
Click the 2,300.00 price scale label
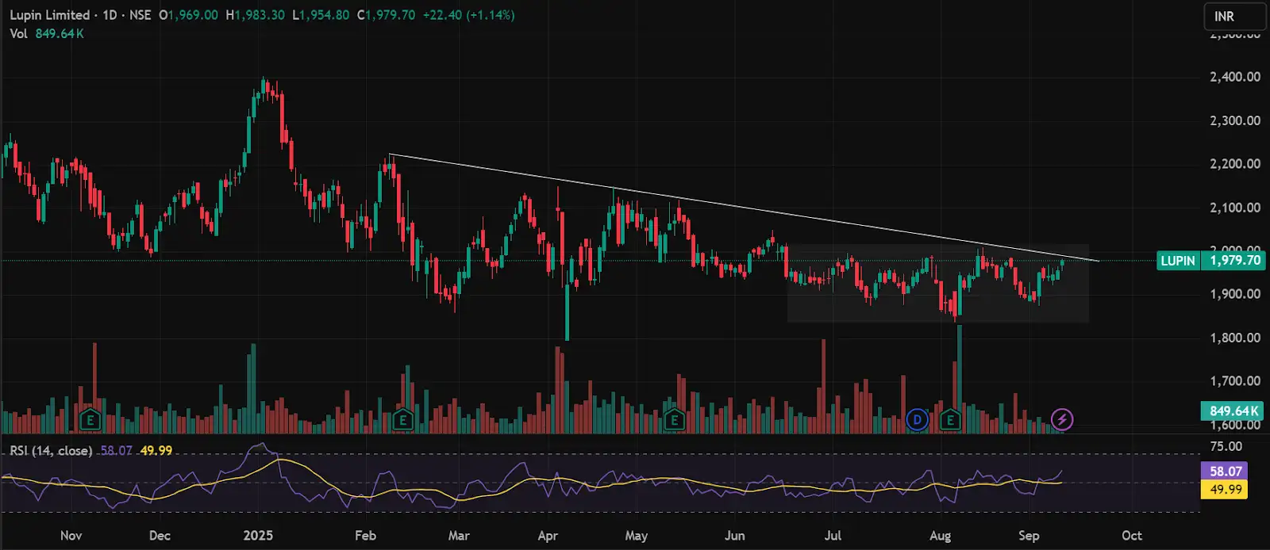tap(1235, 120)
